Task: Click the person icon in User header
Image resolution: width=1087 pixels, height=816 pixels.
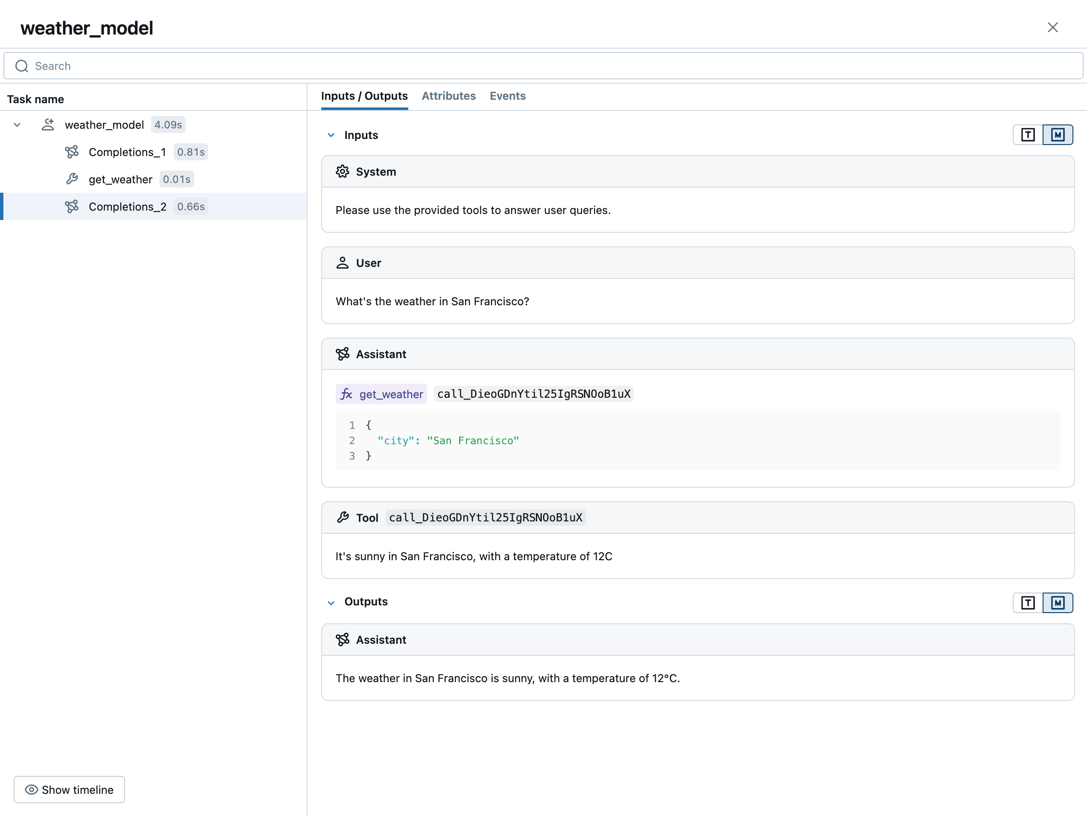Action: 342,263
